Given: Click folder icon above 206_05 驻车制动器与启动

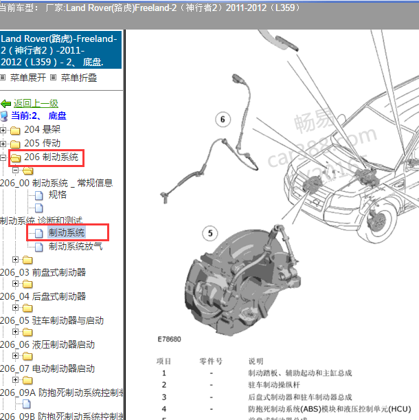Looking at the screenshot, I should [27, 309].
